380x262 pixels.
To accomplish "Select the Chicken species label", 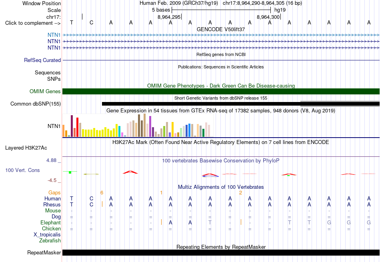I will 51,228.
